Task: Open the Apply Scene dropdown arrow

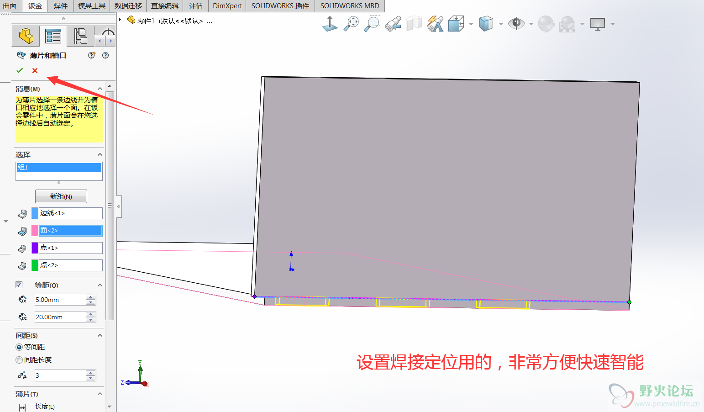Action: pyautogui.click(x=583, y=24)
